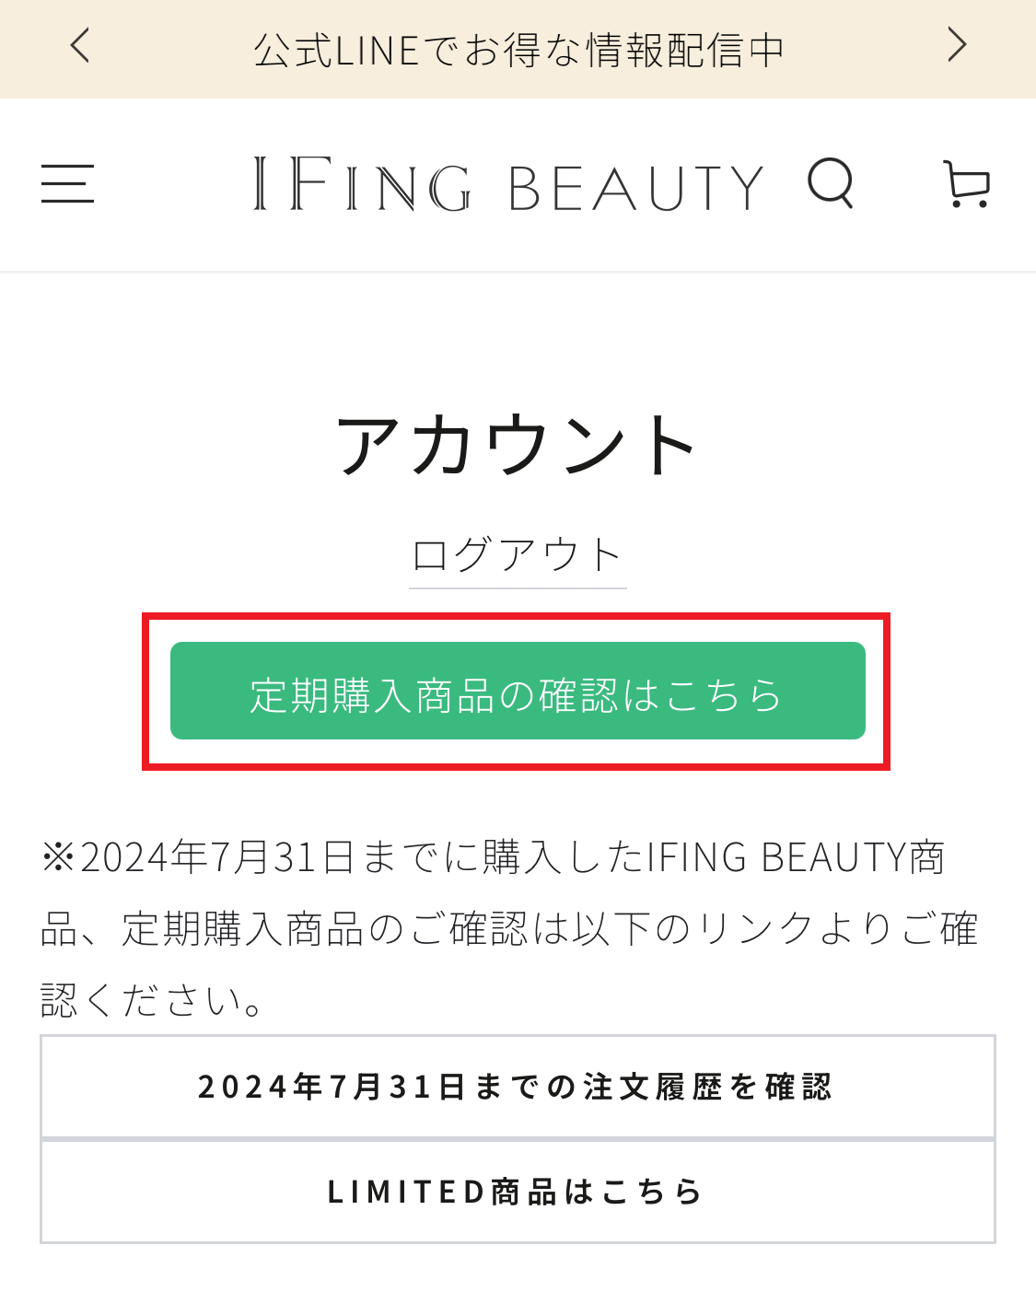Go back one slide in announcement bar
The height and width of the screenshot is (1315, 1036).
coord(81,46)
